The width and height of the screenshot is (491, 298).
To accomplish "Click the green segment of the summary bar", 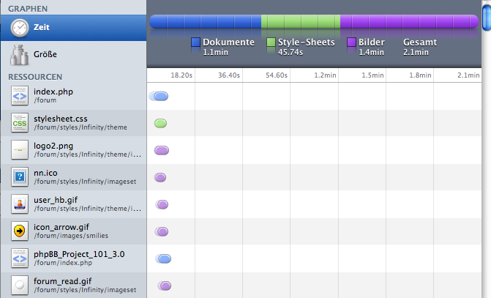I will pyautogui.click(x=300, y=23).
